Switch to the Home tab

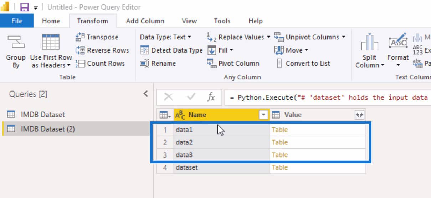(x=51, y=21)
